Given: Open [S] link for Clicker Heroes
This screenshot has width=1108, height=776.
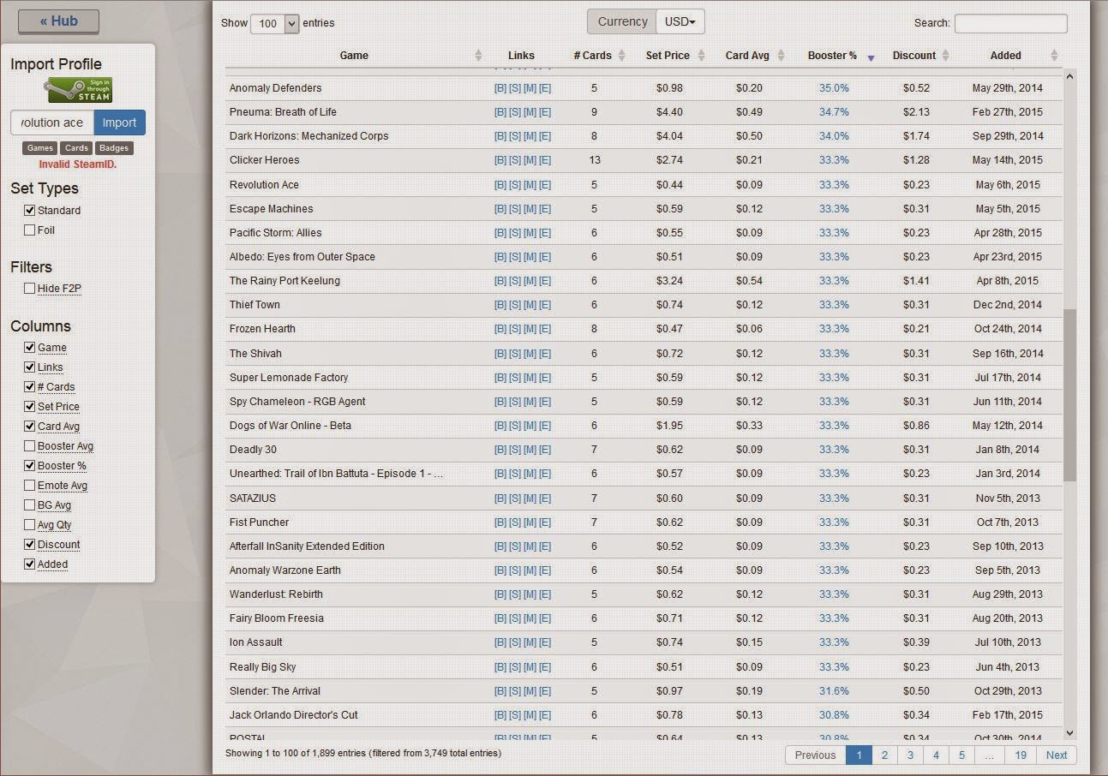Looking at the screenshot, I should 515,160.
